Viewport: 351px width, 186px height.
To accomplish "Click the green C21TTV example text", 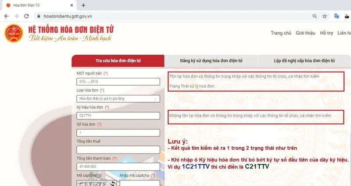I will pos(257,167).
